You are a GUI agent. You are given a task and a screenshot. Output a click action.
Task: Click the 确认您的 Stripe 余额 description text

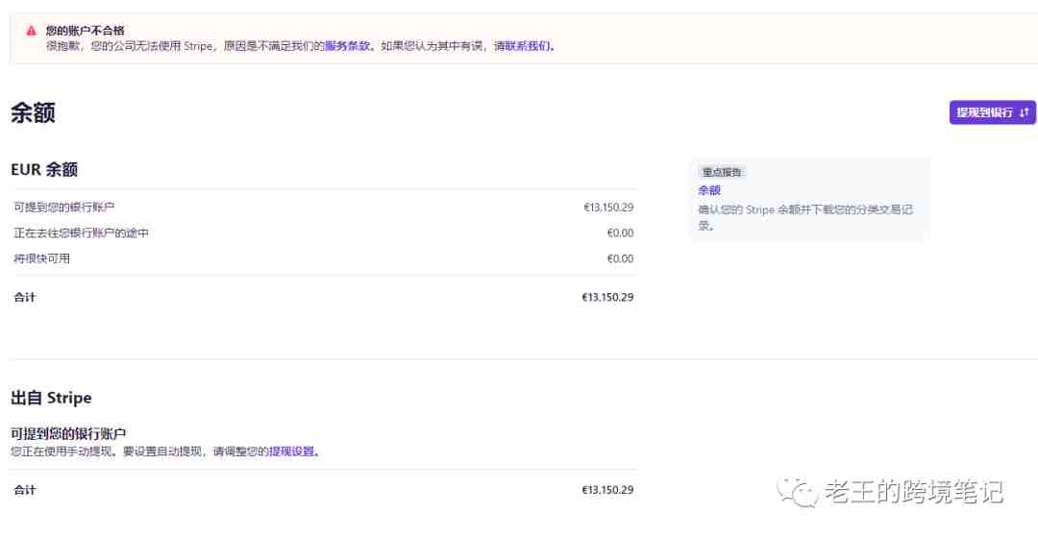pos(805,217)
